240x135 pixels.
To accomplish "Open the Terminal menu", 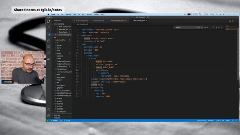I will 89,14.
